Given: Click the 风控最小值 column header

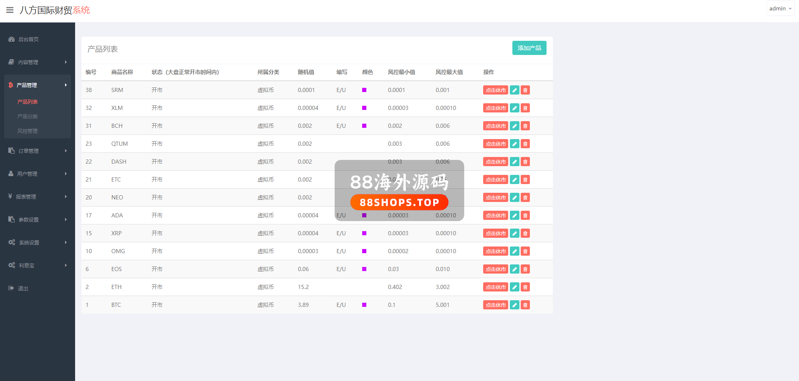Looking at the screenshot, I should click(401, 72).
